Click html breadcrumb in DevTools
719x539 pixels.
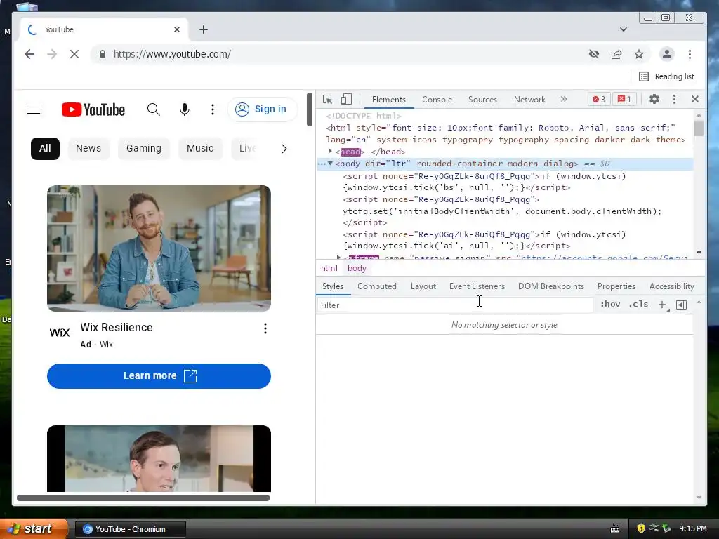329,268
